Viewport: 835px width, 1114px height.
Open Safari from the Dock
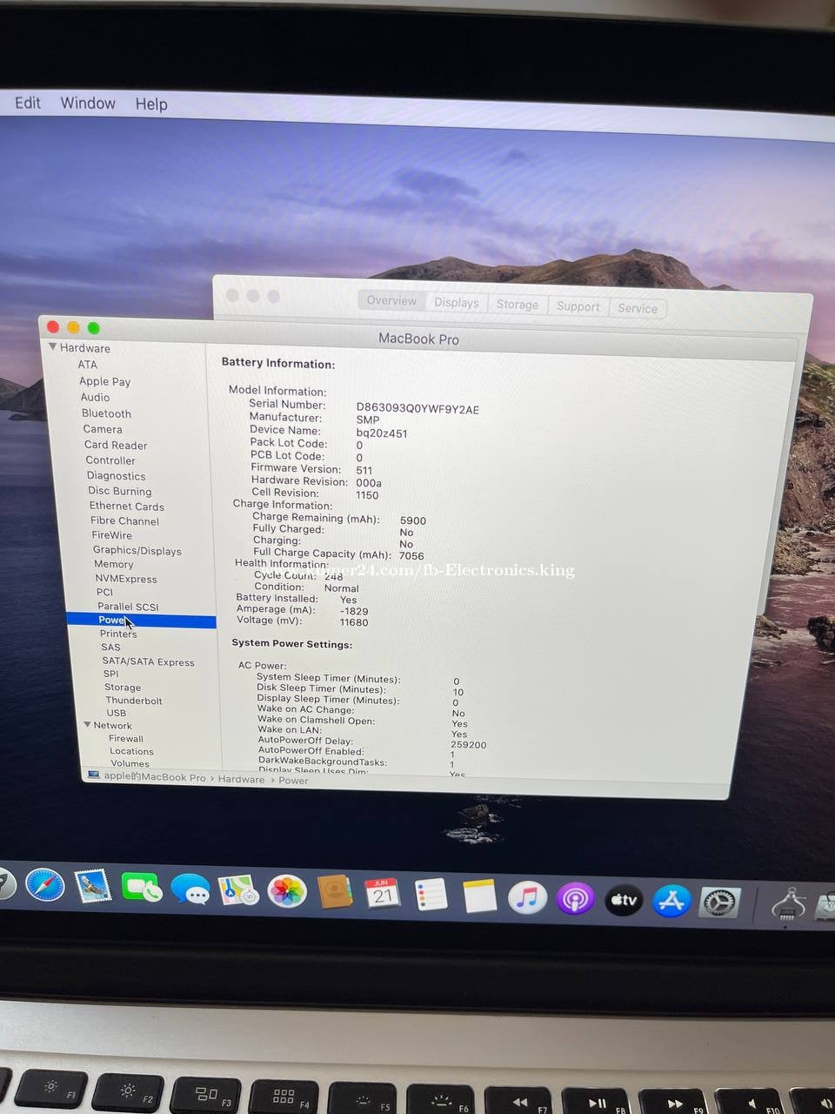tap(45, 886)
